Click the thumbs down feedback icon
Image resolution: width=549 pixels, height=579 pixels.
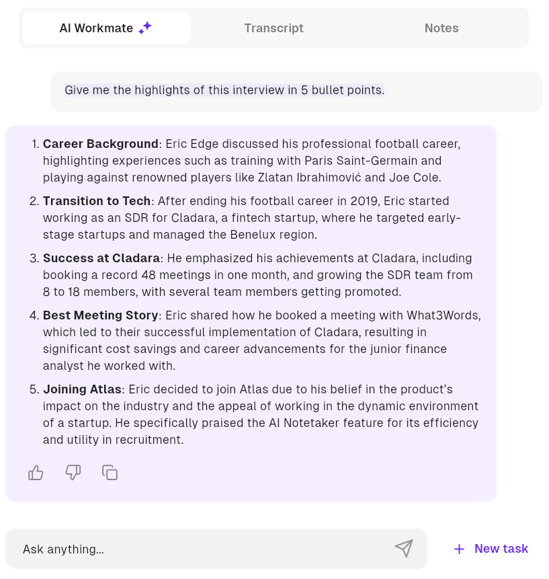coord(73,473)
